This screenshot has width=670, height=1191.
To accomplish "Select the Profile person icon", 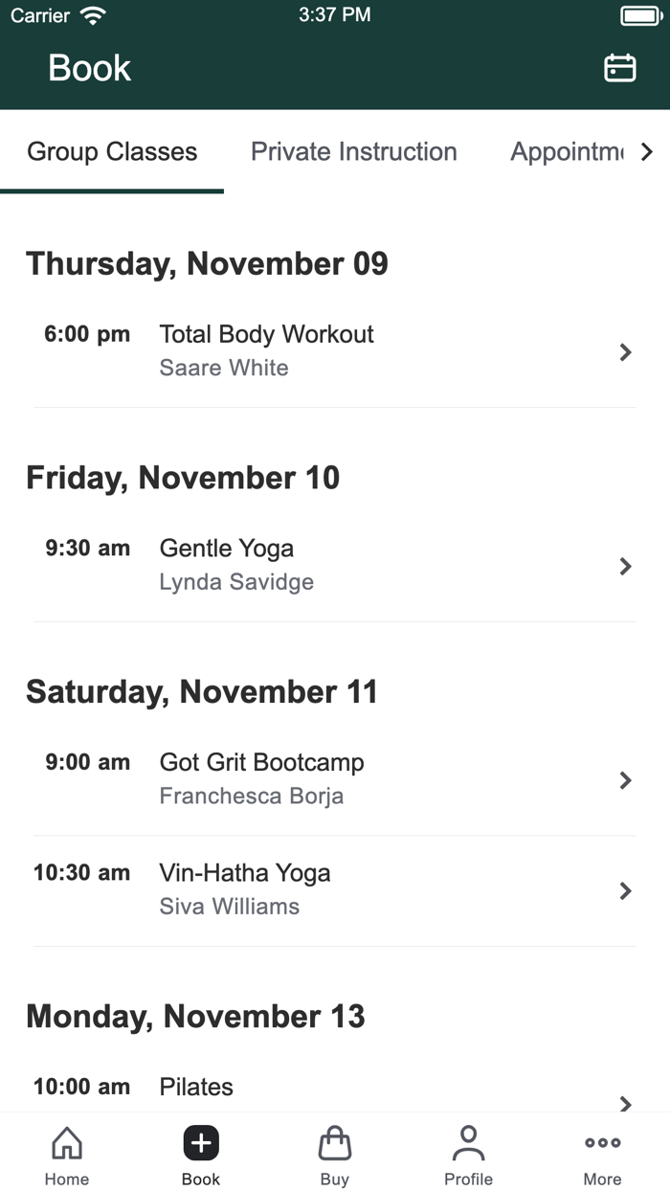I will point(468,1144).
